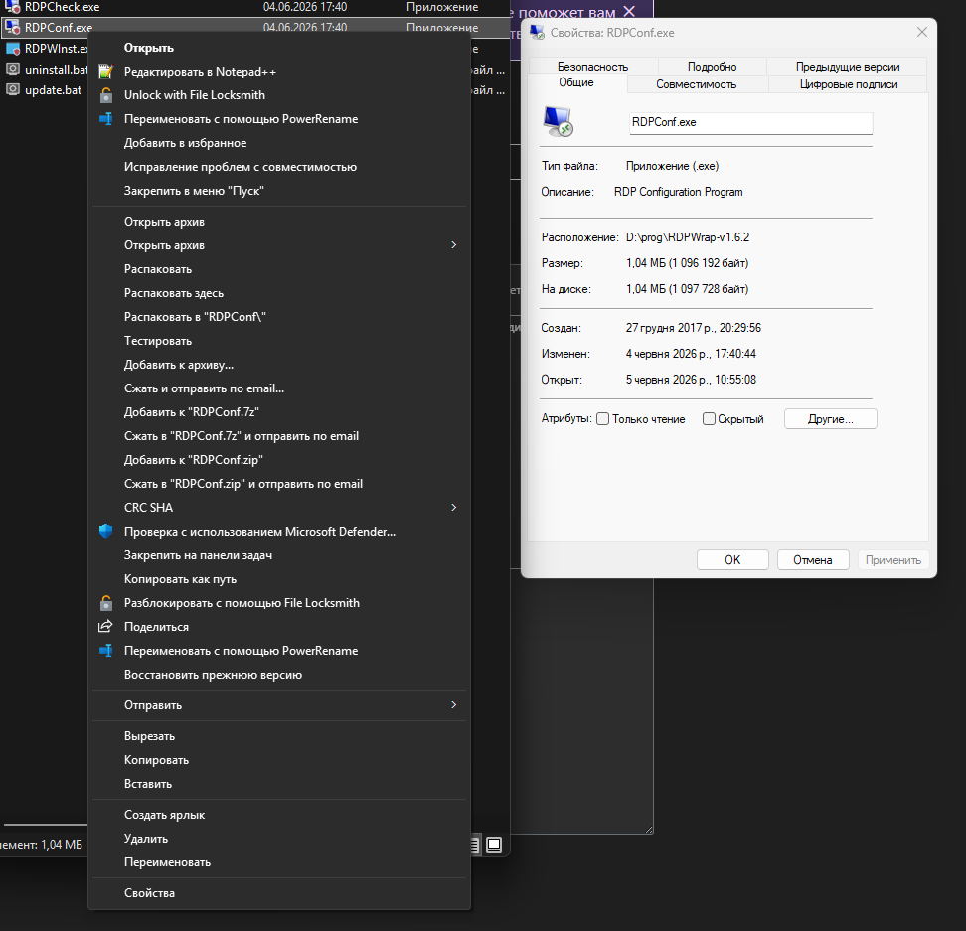This screenshot has height=931, width=966.
Task: Choose Тестировать menu entry
Action: coord(279,341)
